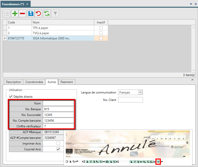198x167 pixels.
Task: Refresh list with green arrows icon
Action: point(47,13)
